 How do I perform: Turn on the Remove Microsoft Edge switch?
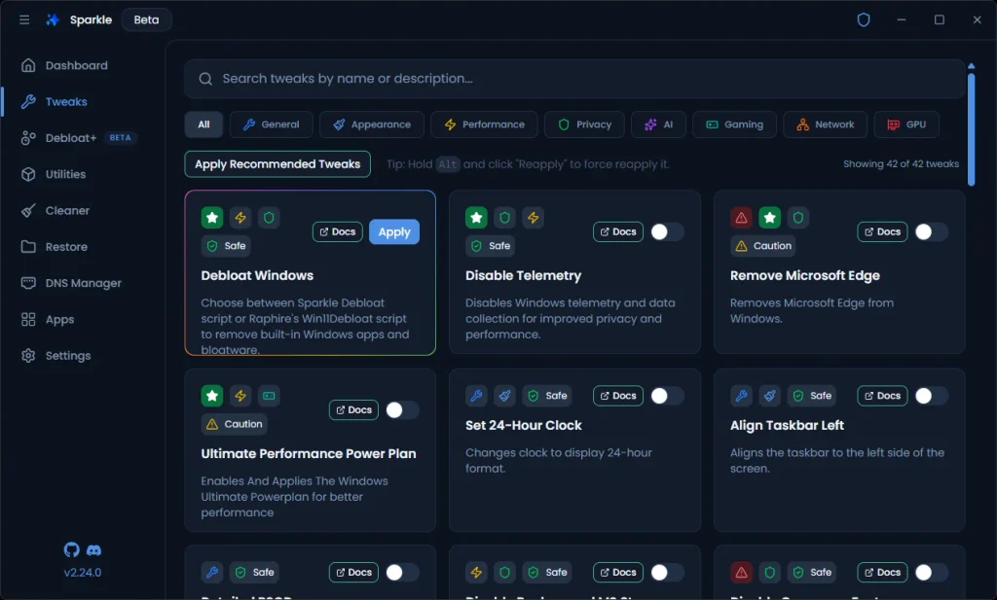932,231
